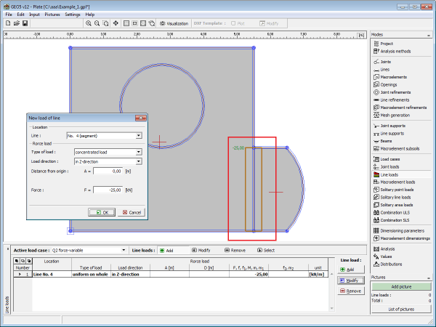Switch to Joint refinements mode
Screen dimensions: 436x327
tap(392, 92)
